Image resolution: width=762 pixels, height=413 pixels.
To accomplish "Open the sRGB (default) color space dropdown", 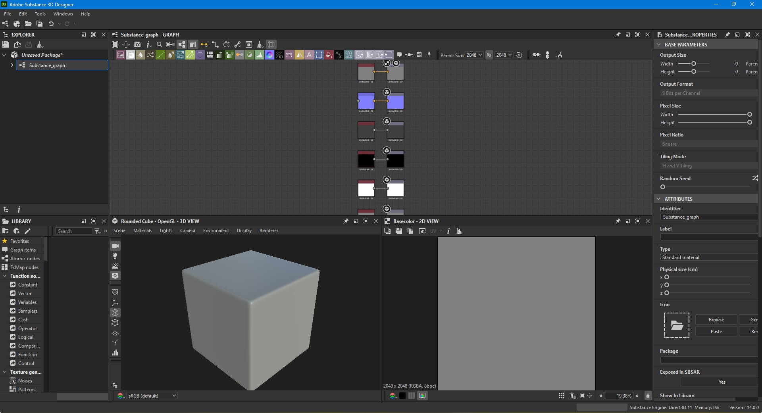I will 152,396.
